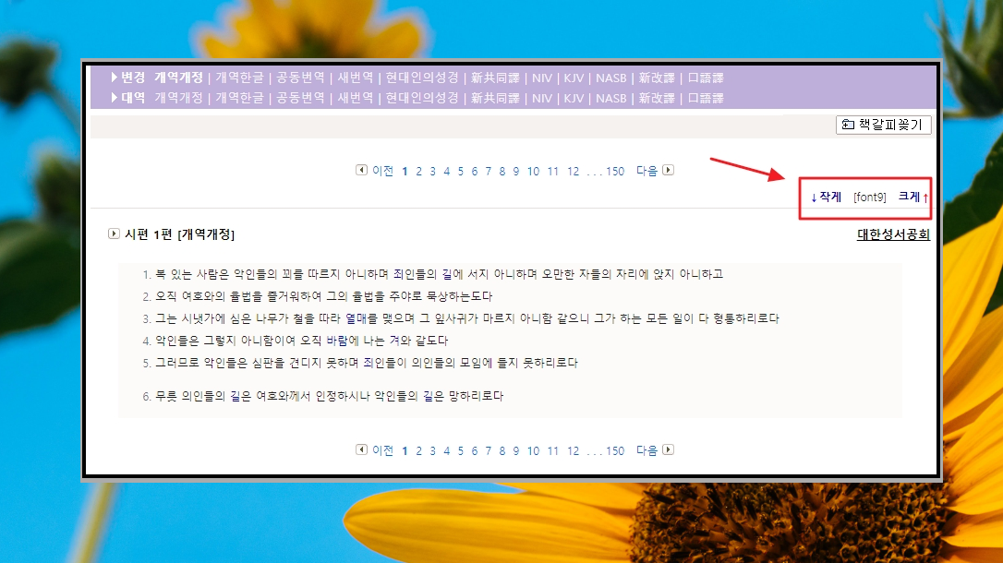Click the 책갈피꽂기 bookmark button
This screenshot has width=1003, height=563.
coord(883,125)
